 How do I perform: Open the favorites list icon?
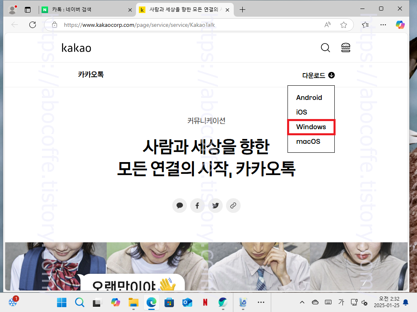click(x=365, y=25)
